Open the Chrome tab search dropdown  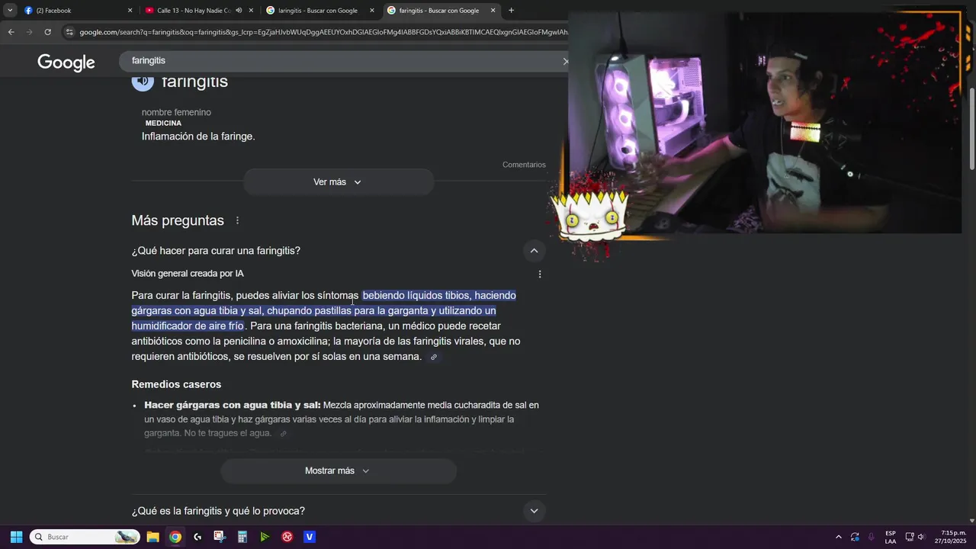pos(10,11)
